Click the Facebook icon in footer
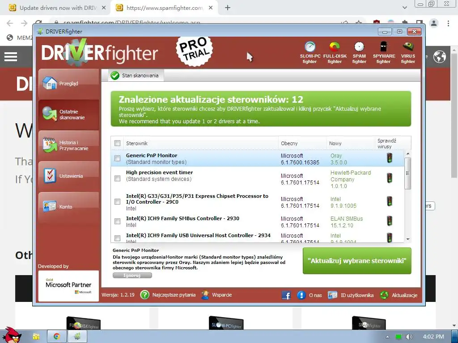The width and height of the screenshot is (458, 343). pos(286,295)
